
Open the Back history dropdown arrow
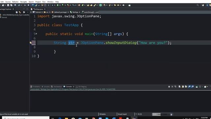(x=120, y=5)
